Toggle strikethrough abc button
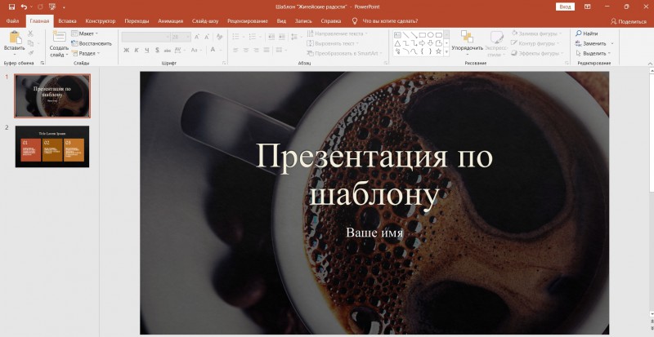Viewport: 654px width, 337px height. point(168,50)
